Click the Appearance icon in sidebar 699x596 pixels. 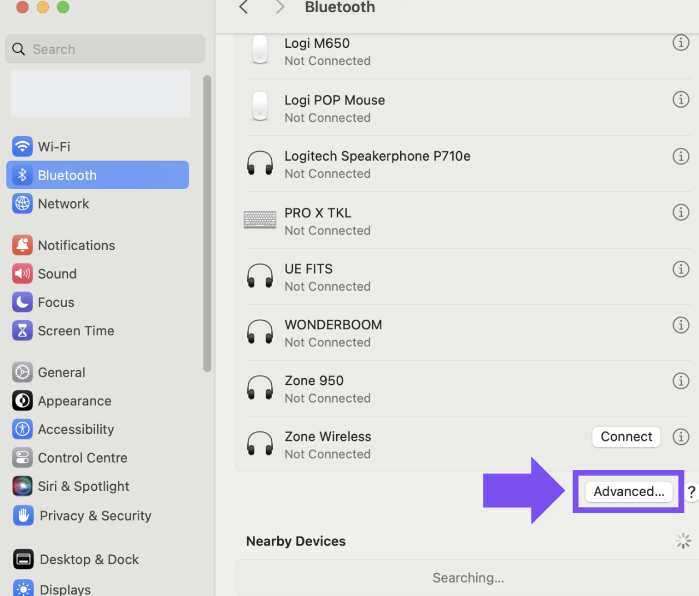22,401
